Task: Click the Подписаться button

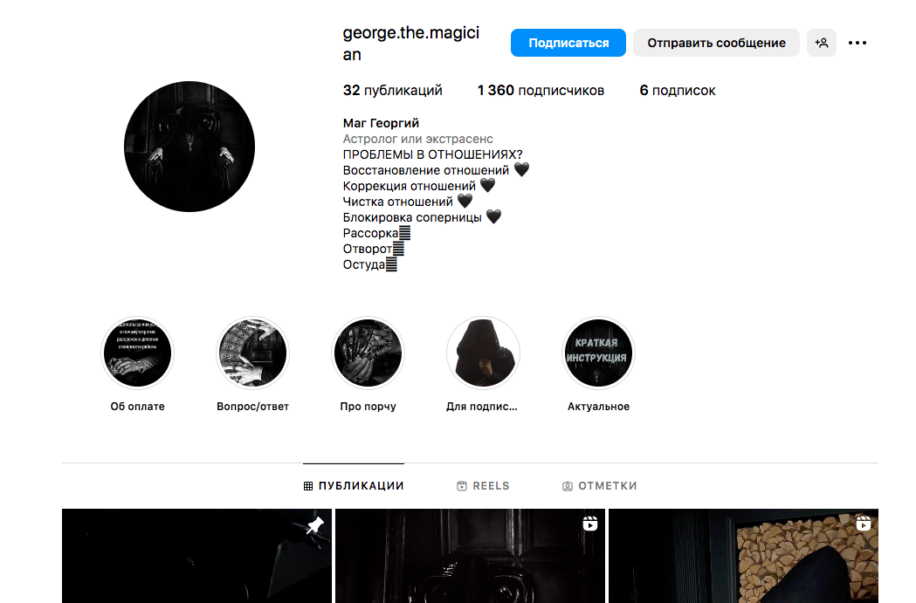Action: [x=568, y=43]
